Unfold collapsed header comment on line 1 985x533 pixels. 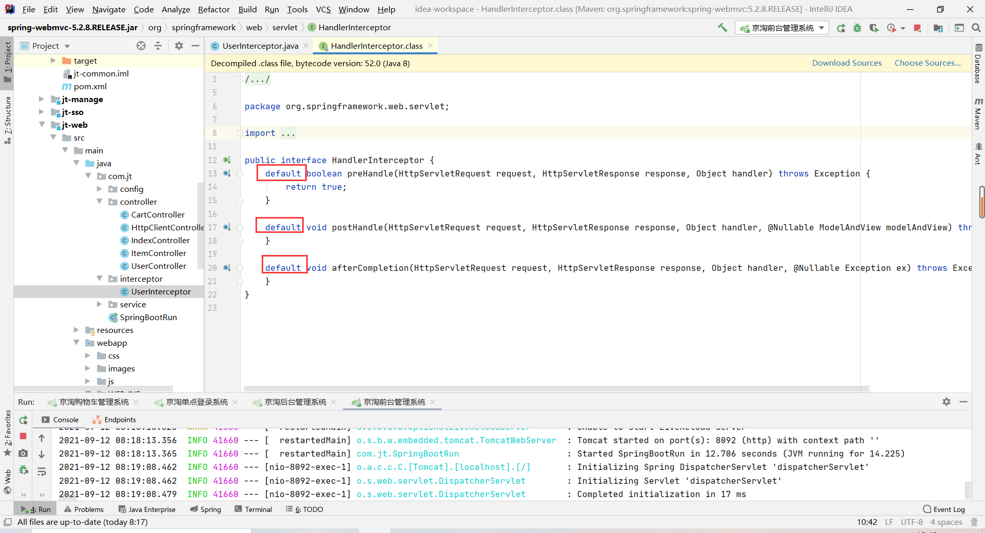point(240,79)
